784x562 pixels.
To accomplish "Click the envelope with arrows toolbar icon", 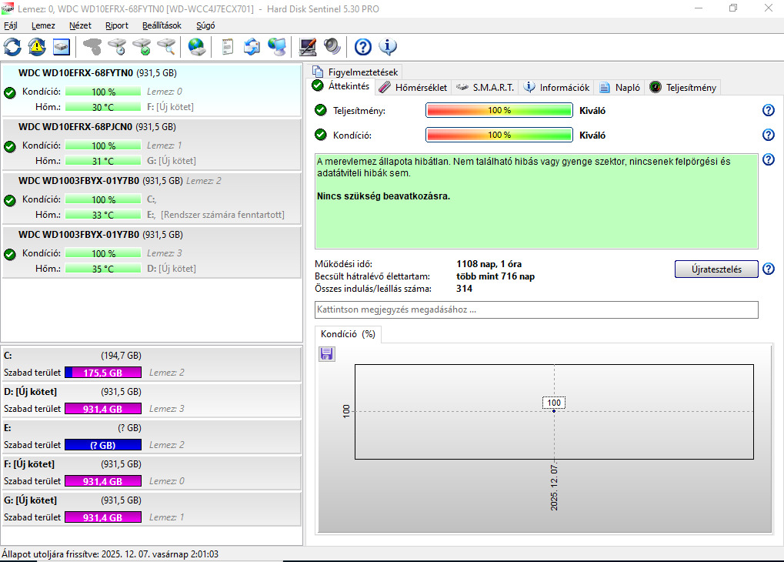I will pos(252,47).
